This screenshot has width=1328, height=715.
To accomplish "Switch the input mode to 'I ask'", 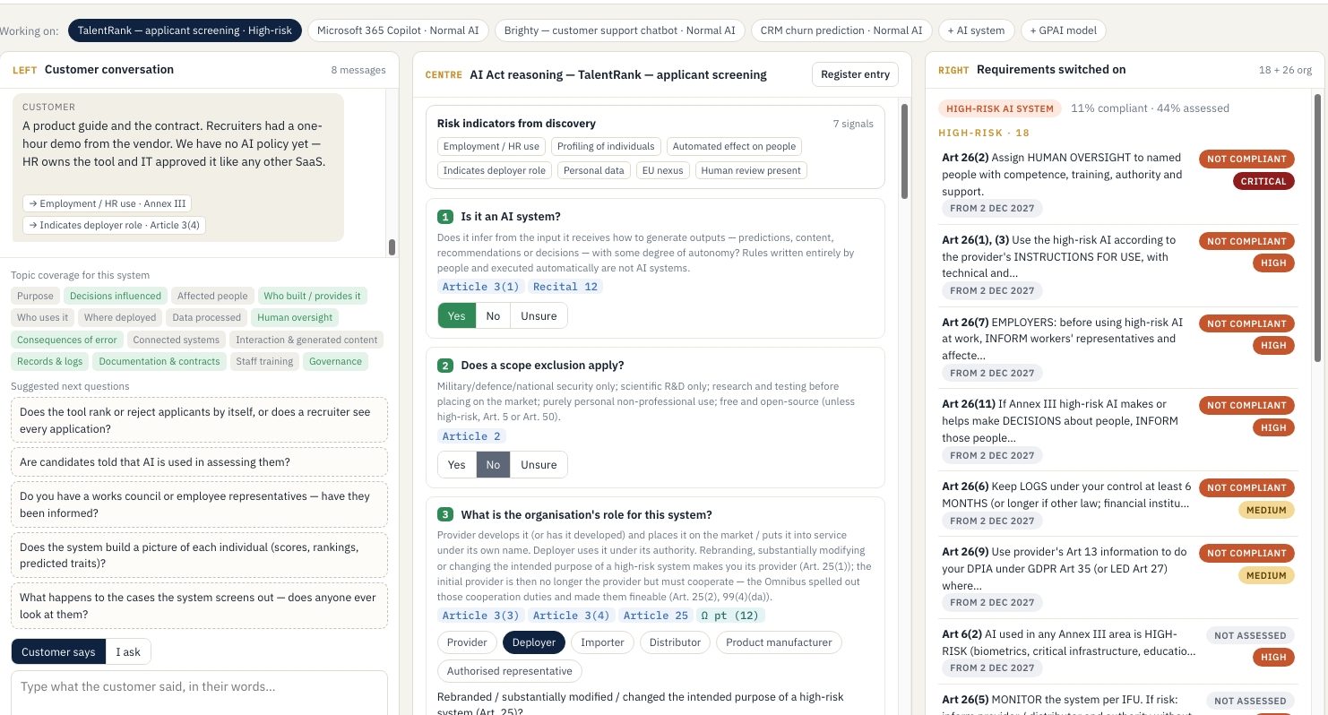I will click(x=128, y=651).
